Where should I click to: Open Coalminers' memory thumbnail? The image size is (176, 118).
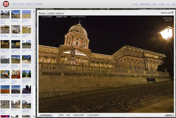[x=27, y=104]
